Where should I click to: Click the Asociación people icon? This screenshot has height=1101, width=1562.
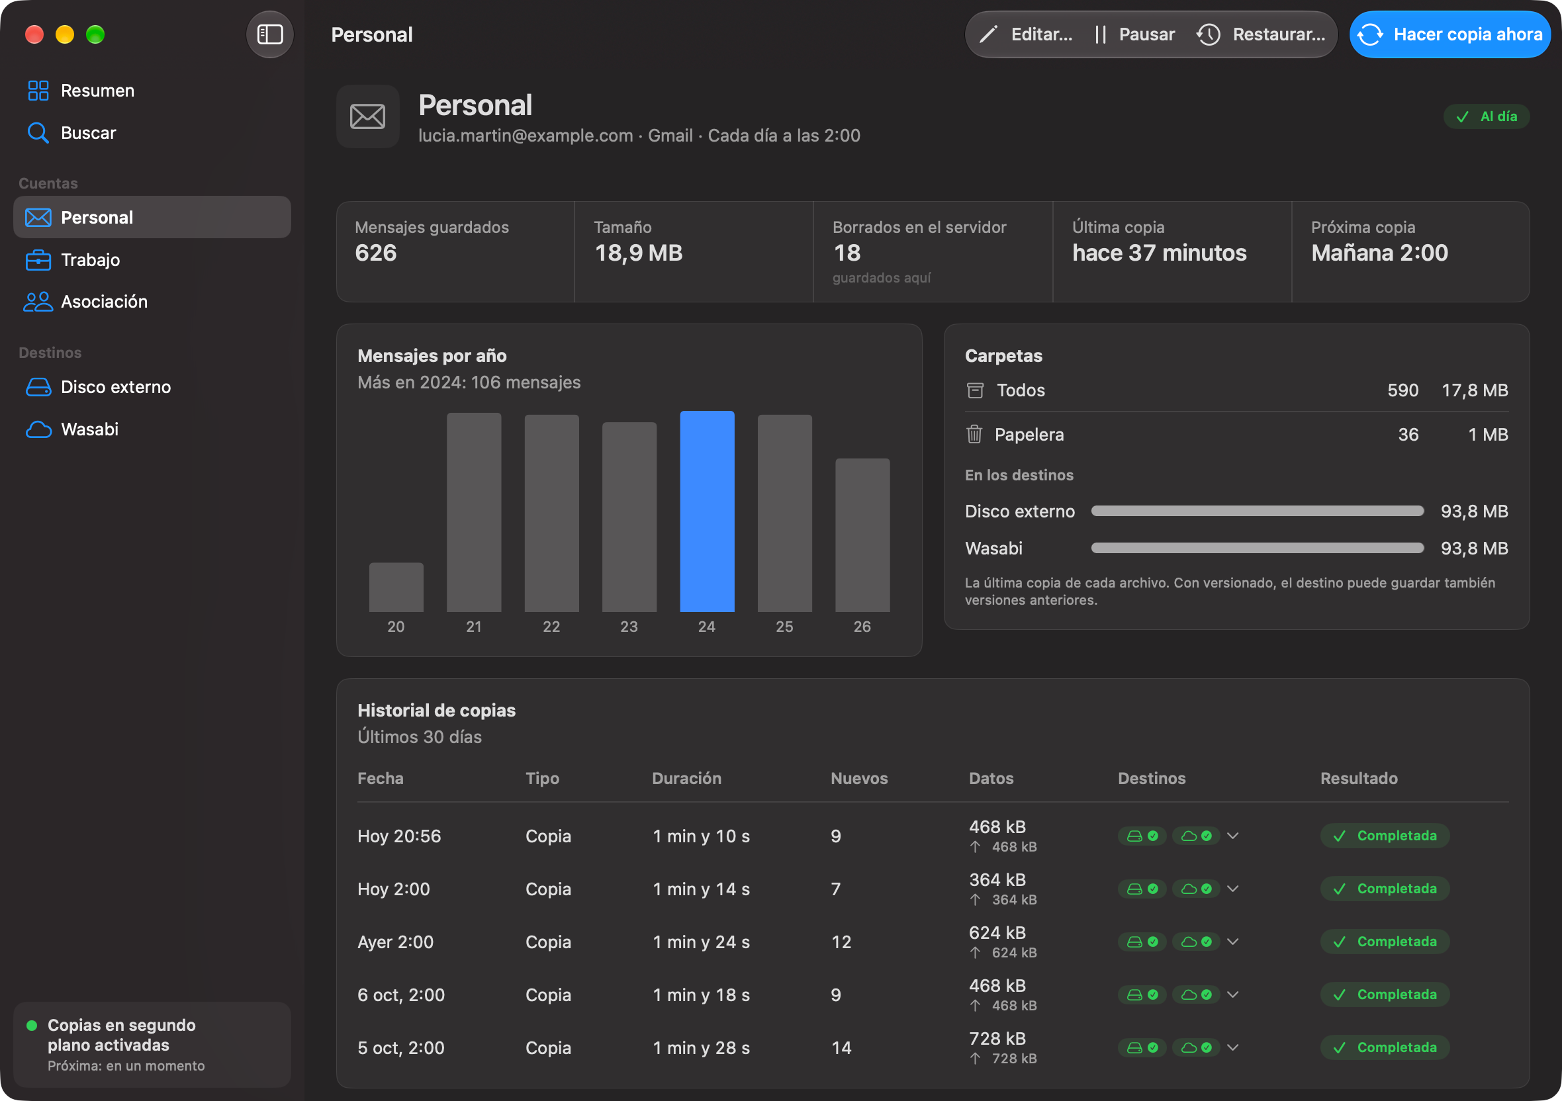(x=38, y=301)
